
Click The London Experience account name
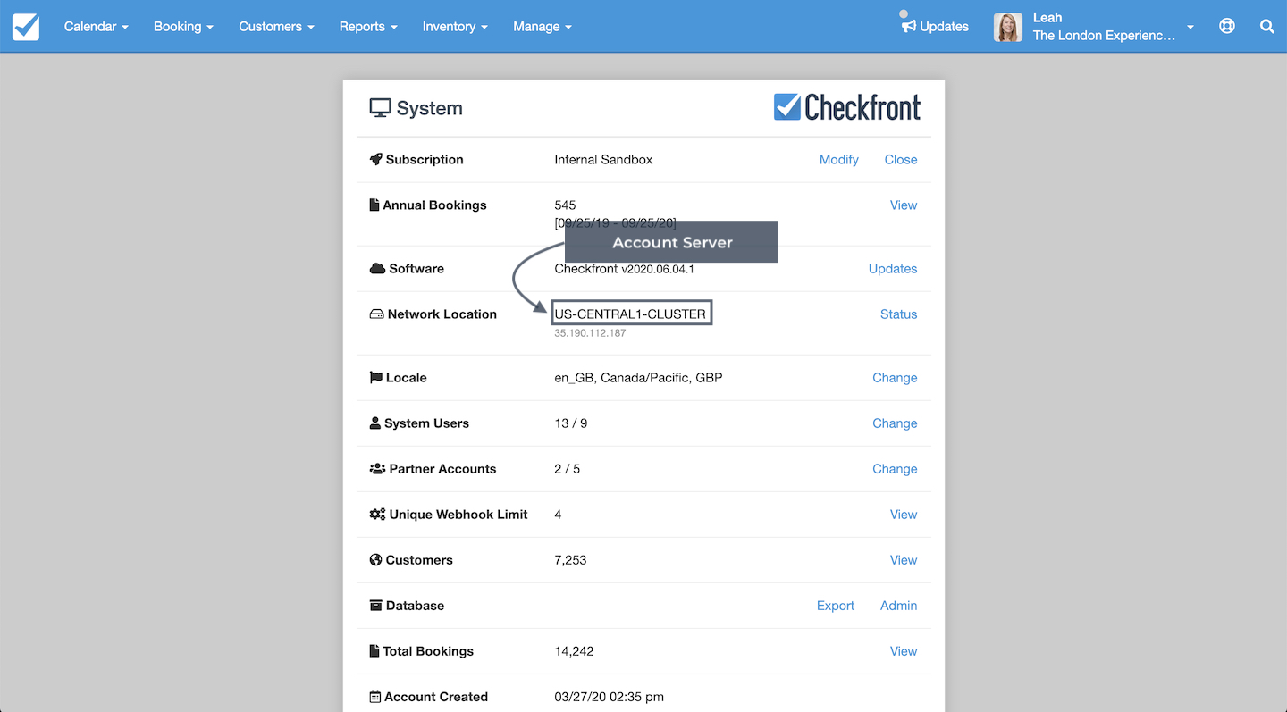(x=1104, y=36)
